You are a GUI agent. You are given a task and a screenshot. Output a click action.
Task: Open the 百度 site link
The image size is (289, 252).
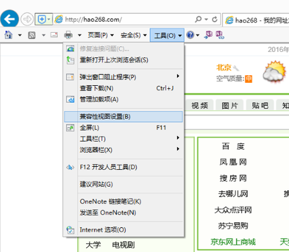pos(233,146)
